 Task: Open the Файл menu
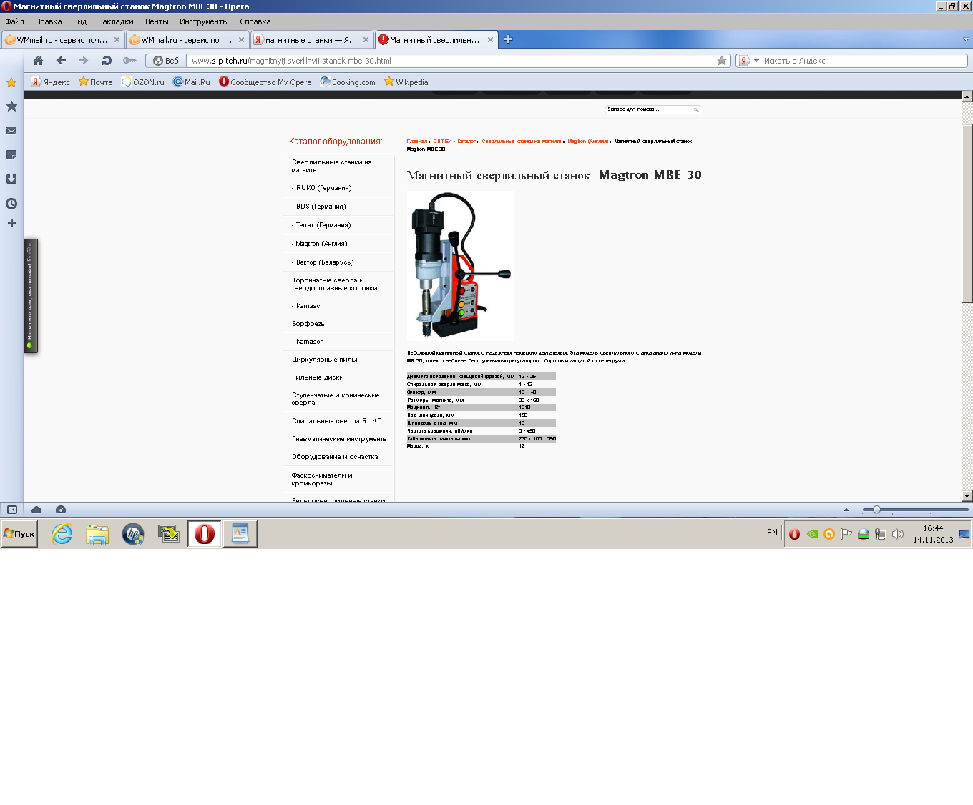(14, 21)
